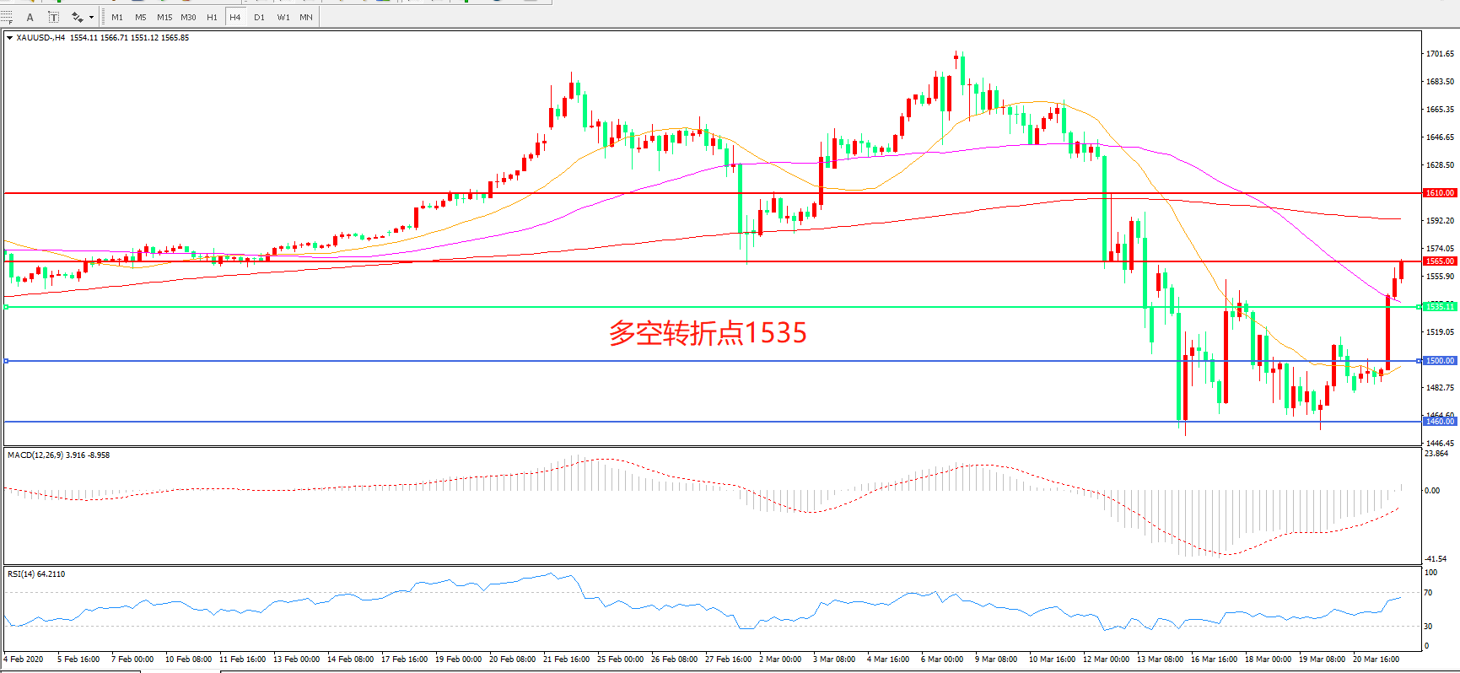Expand the XAUUSD chart title triangle

pos(9,38)
